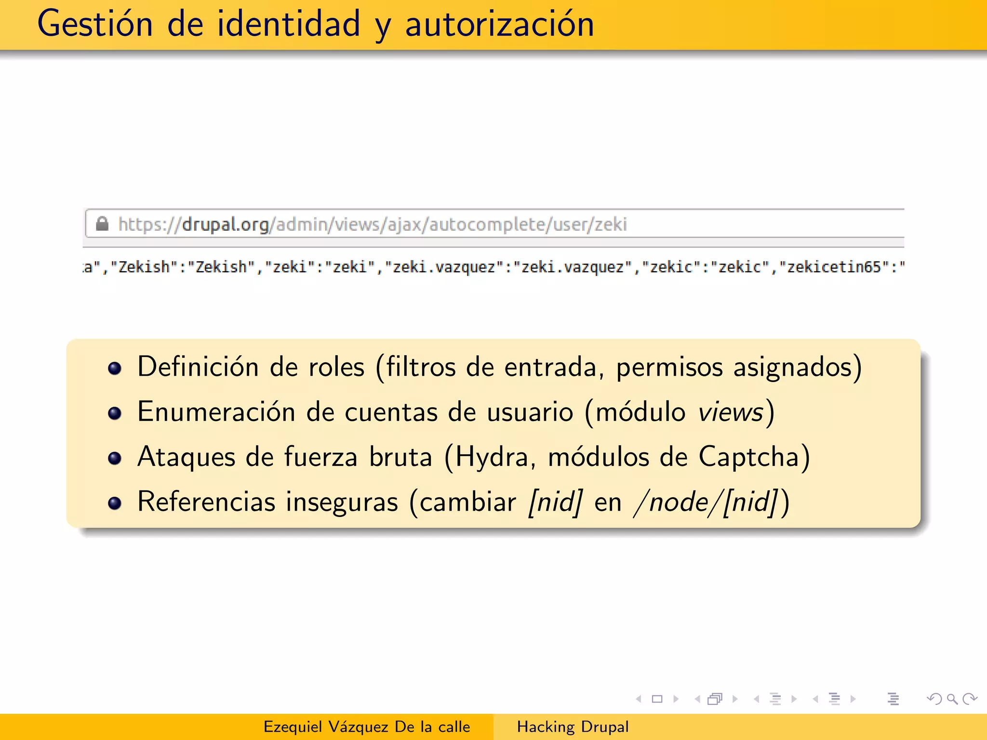Go to next frame arrow
The width and height of the screenshot is (987, 740).
pyautogui.click(x=735, y=699)
